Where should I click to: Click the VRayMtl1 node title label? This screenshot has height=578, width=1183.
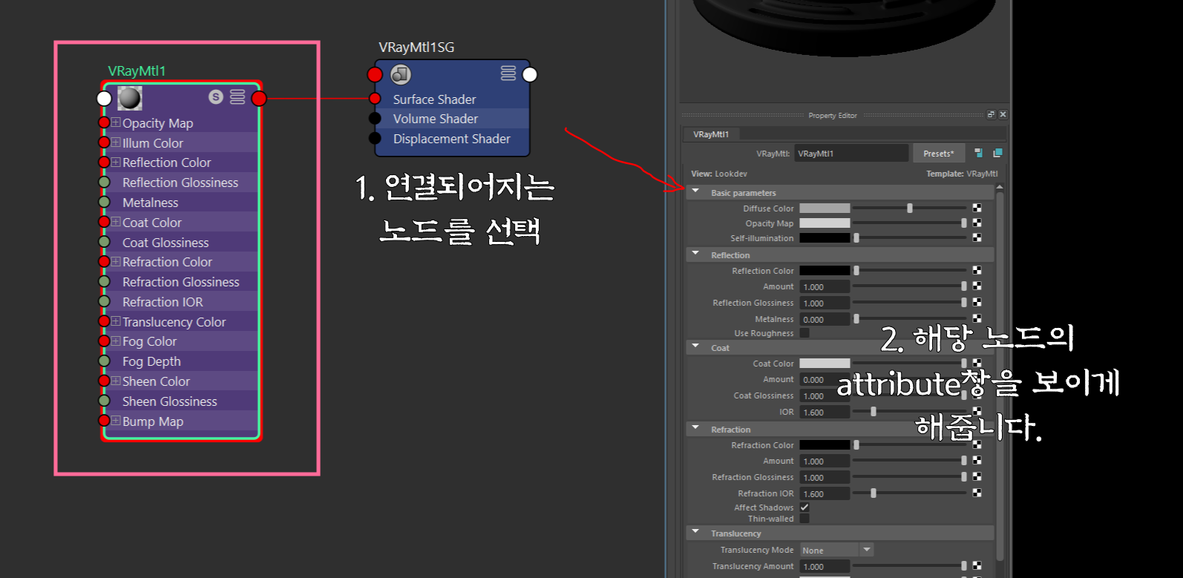(x=137, y=70)
